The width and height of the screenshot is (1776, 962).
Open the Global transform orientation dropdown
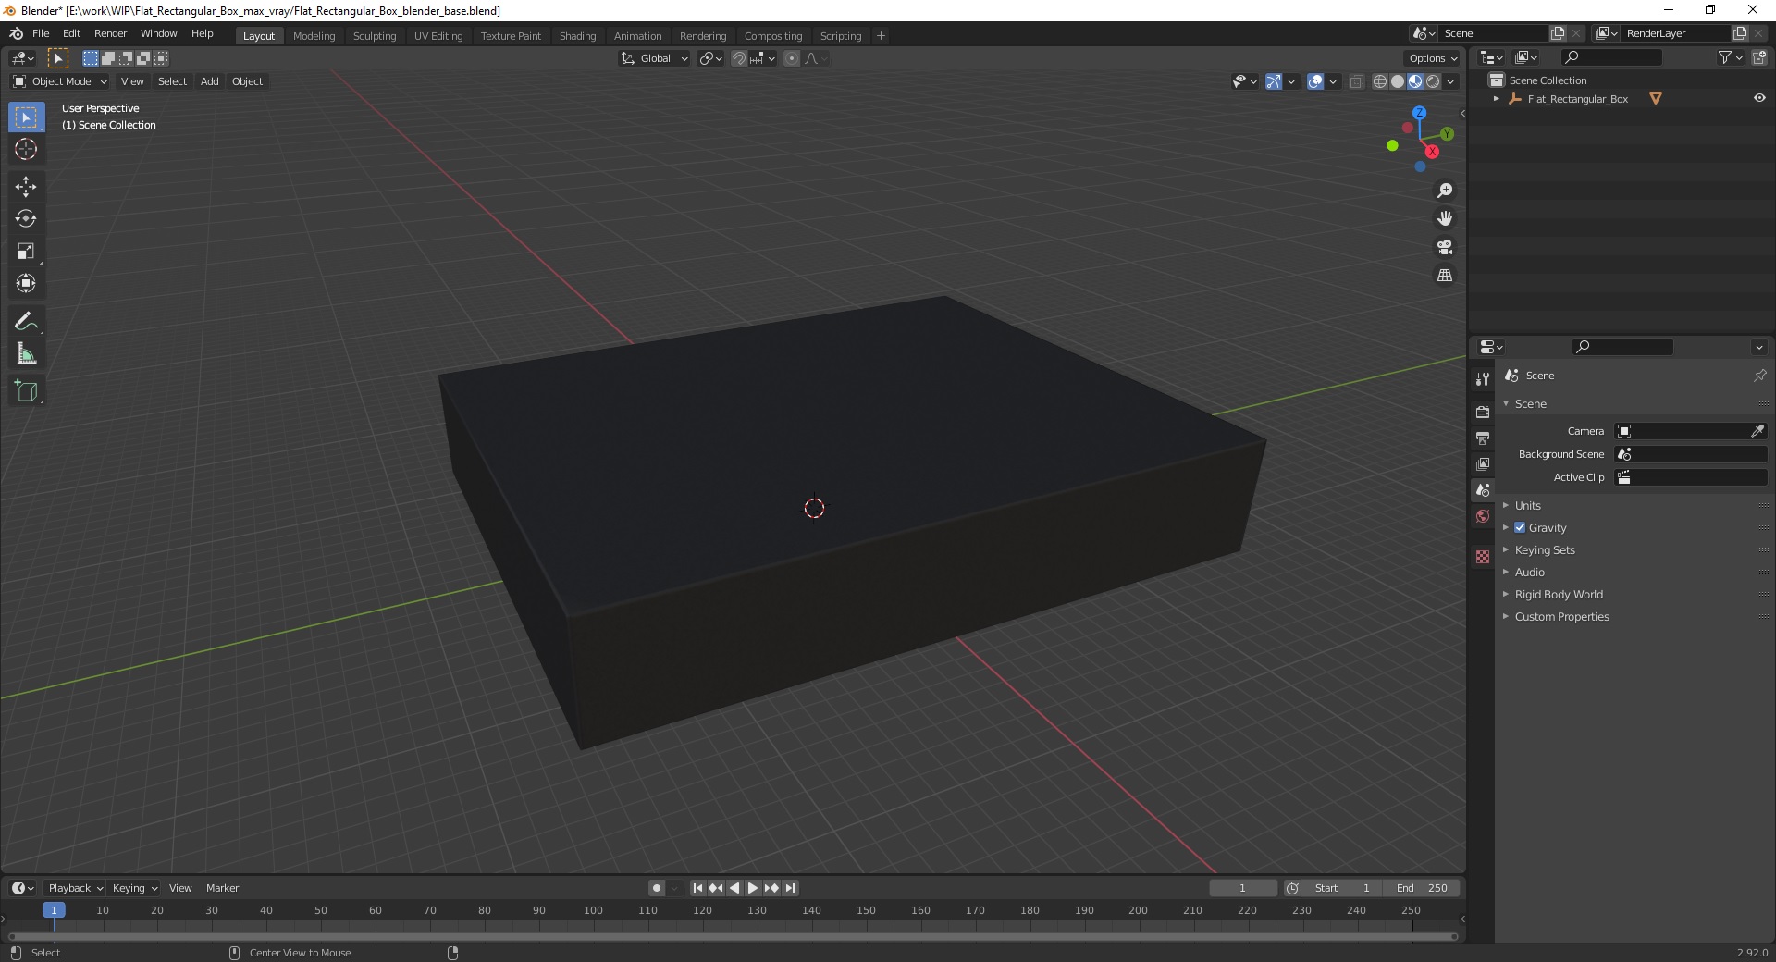654,58
